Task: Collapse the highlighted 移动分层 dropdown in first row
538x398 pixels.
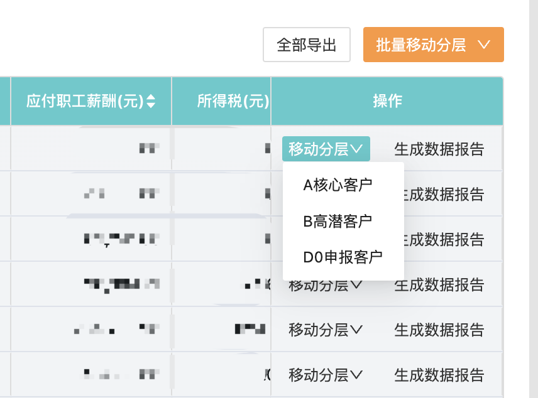Action: point(326,149)
